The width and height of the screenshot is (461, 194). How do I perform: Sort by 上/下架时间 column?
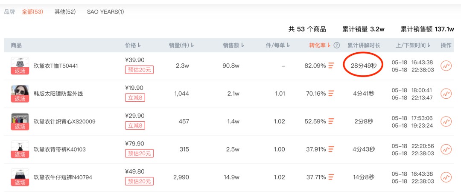(x=413, y=46)
